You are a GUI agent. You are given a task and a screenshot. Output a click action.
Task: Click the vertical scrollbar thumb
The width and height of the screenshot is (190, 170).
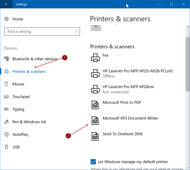tap(188, 64)
